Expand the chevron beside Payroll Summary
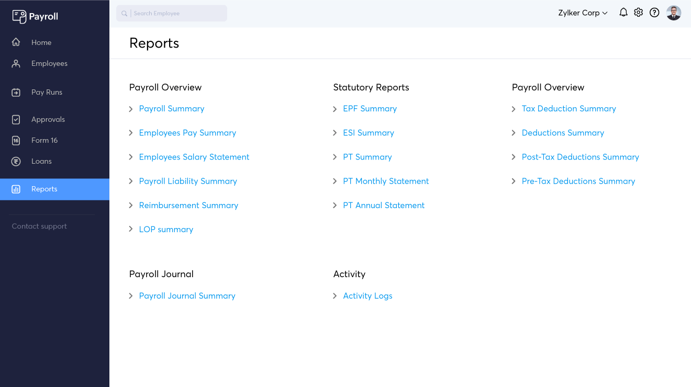Viewport: 691px width, 387px height. coord(131,109)
